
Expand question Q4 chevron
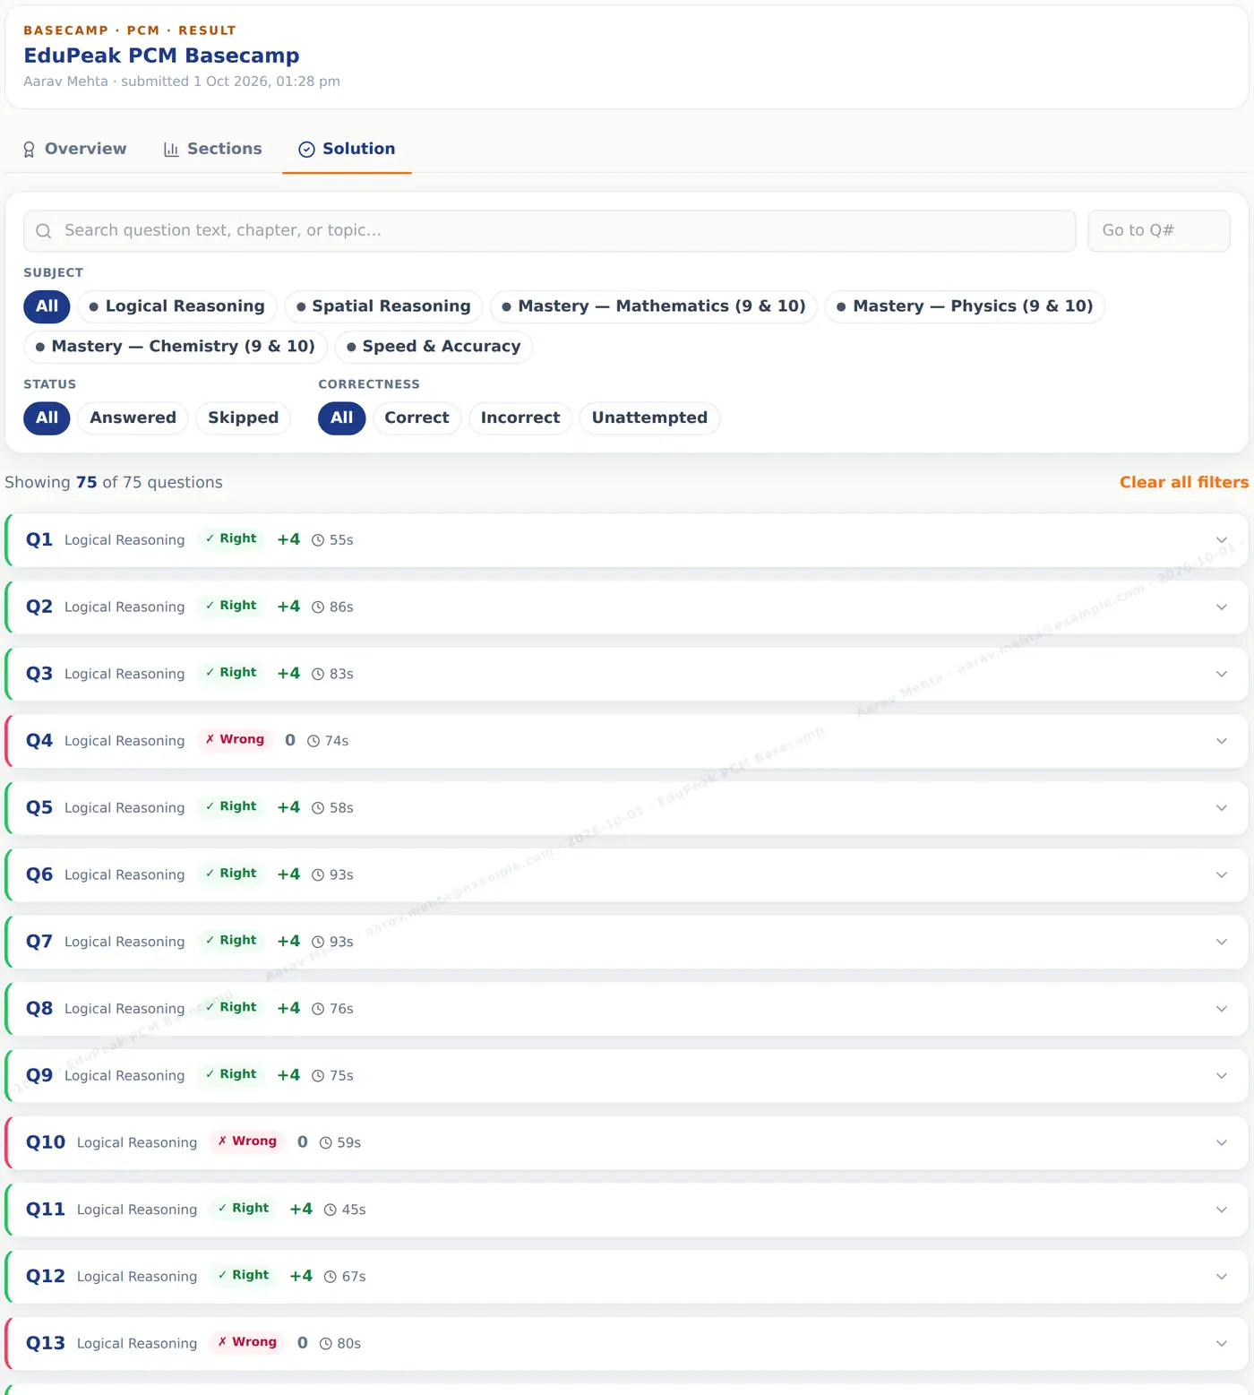pos(1222,741)
